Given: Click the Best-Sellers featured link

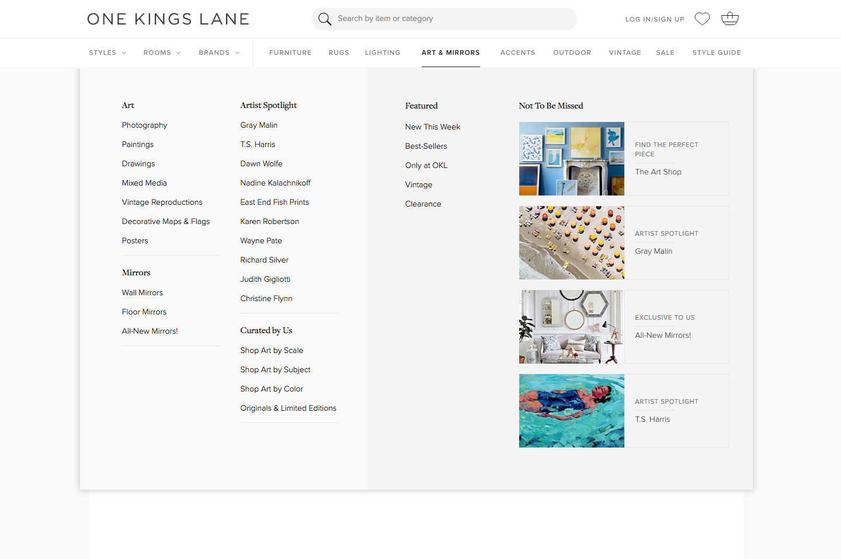Looking at the screenshot, I should pos(426,146).
